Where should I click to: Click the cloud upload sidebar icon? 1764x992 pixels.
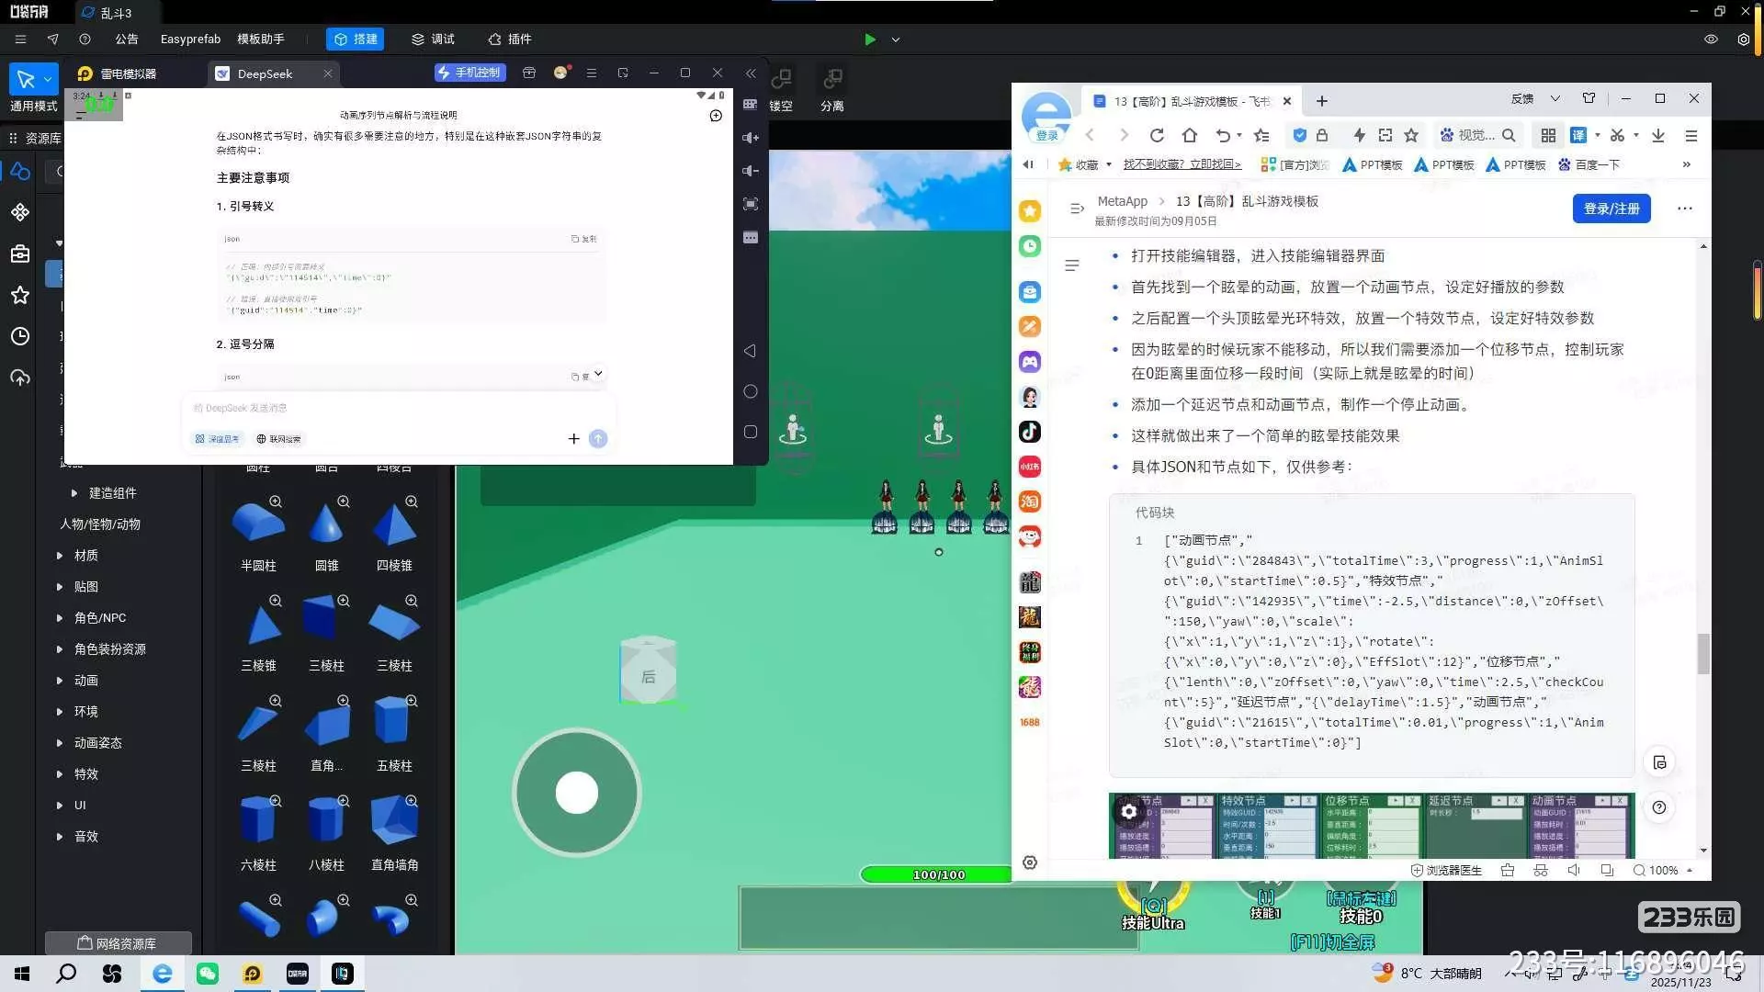[x=20, y=378]
